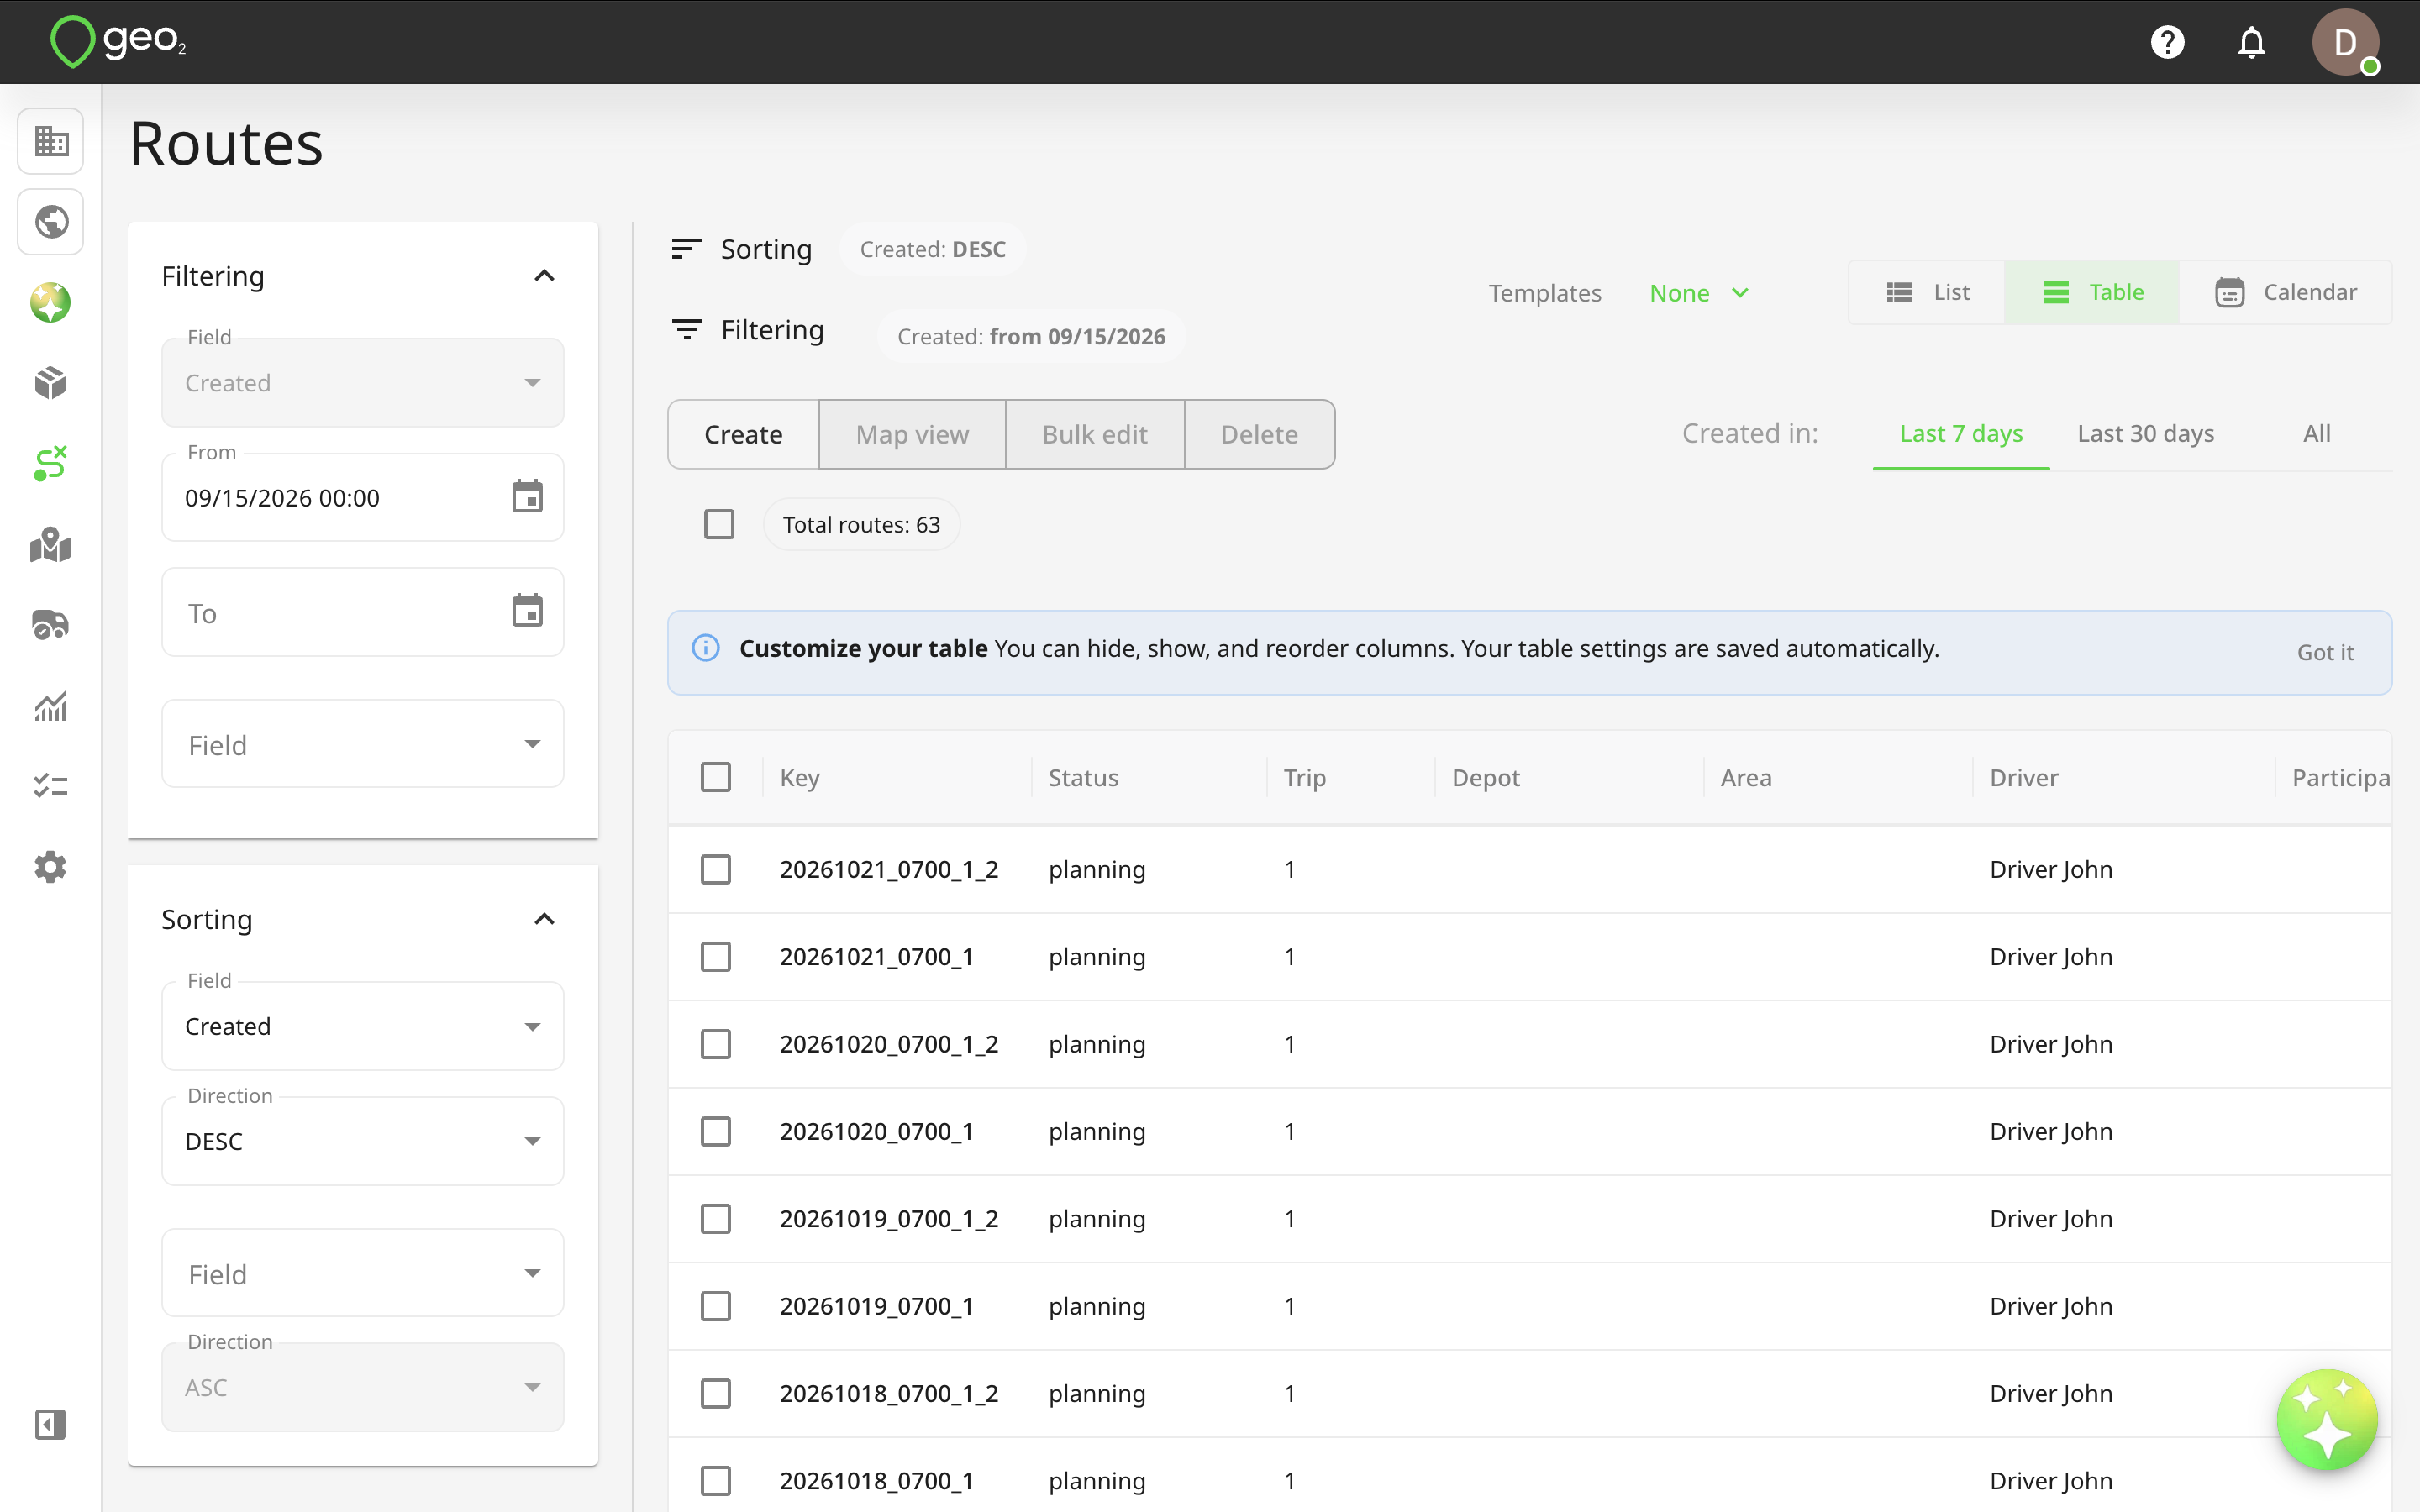
Task: Open the company building sidebar icon
Action: 51,141
